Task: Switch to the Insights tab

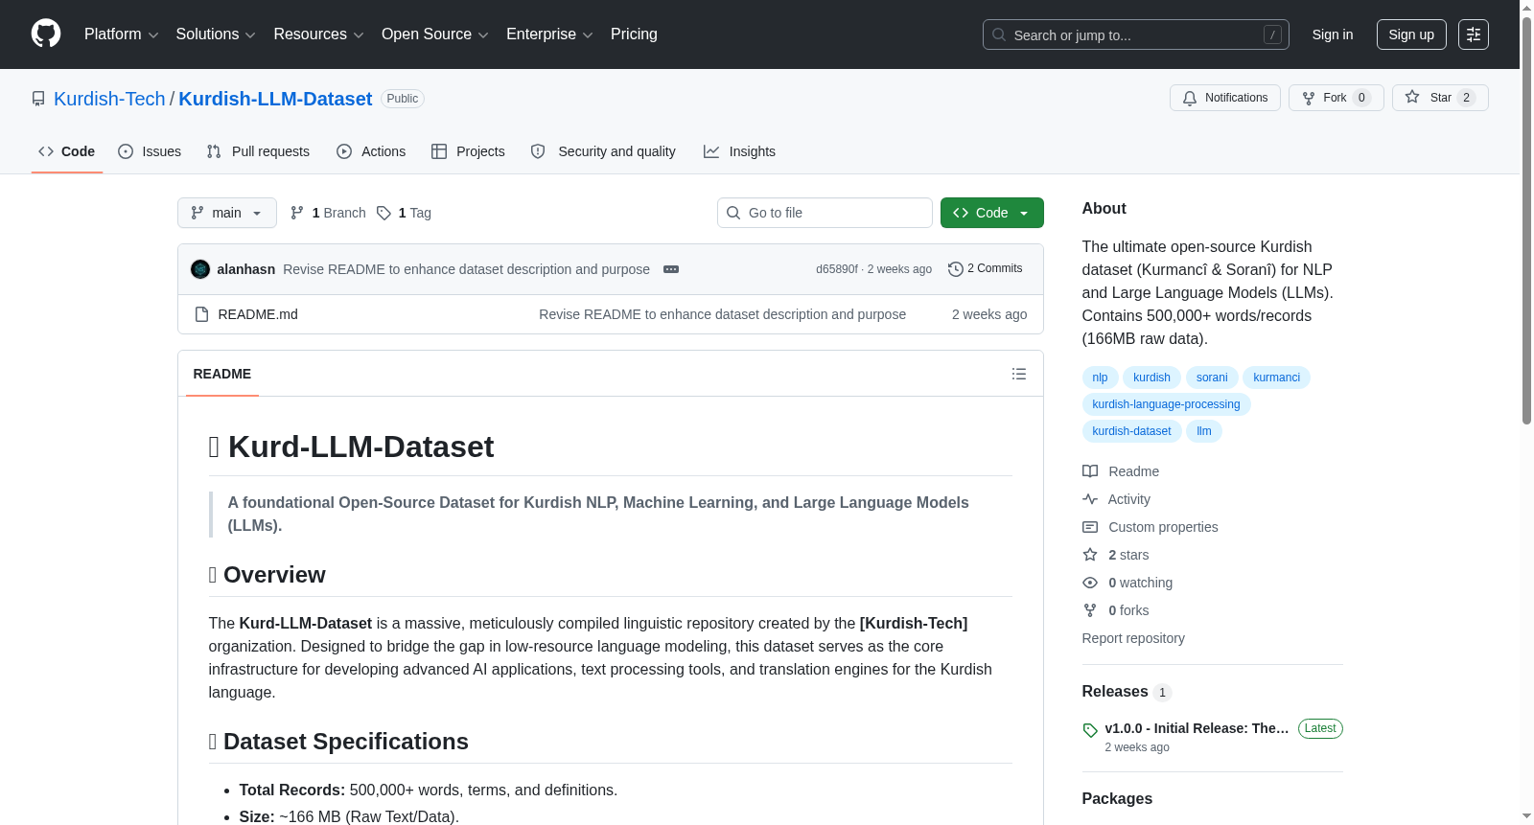Action: (x=739, y=151)
